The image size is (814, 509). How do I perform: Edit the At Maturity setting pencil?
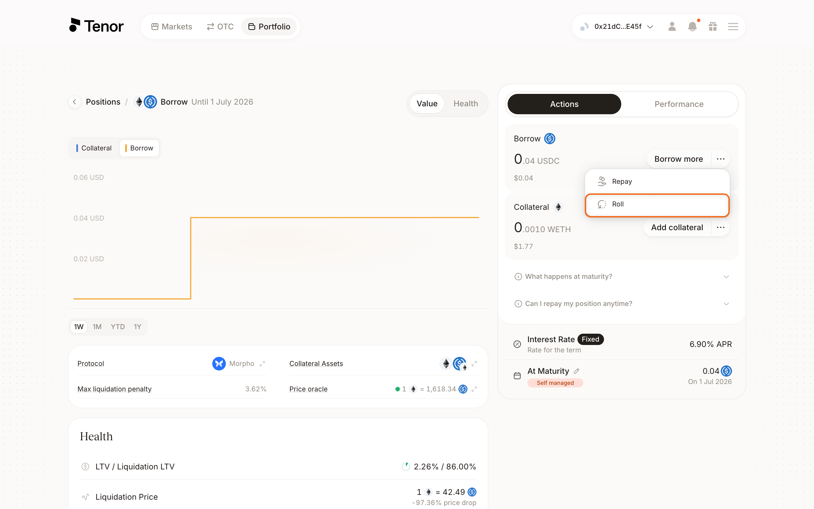[x=577, y=371]
